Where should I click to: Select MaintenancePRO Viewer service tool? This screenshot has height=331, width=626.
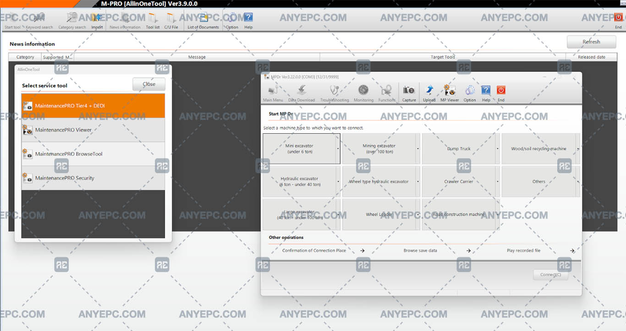pos(93,130)
